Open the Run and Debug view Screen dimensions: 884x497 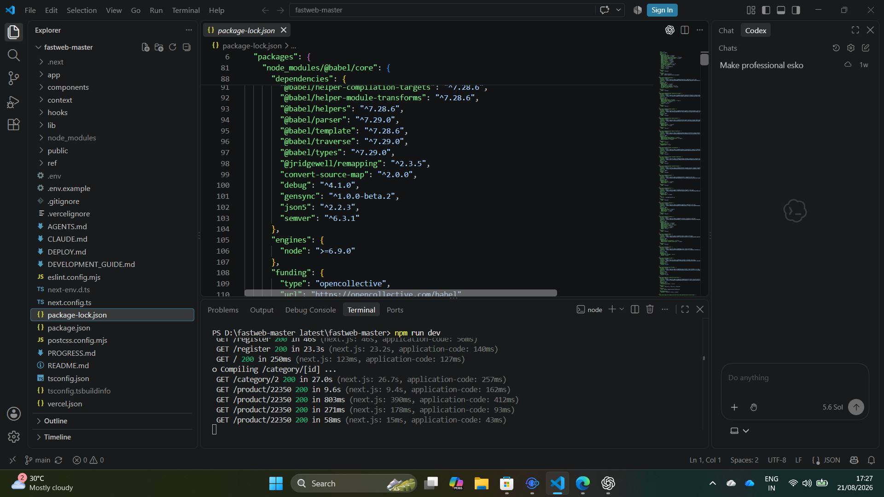point(14,101)
